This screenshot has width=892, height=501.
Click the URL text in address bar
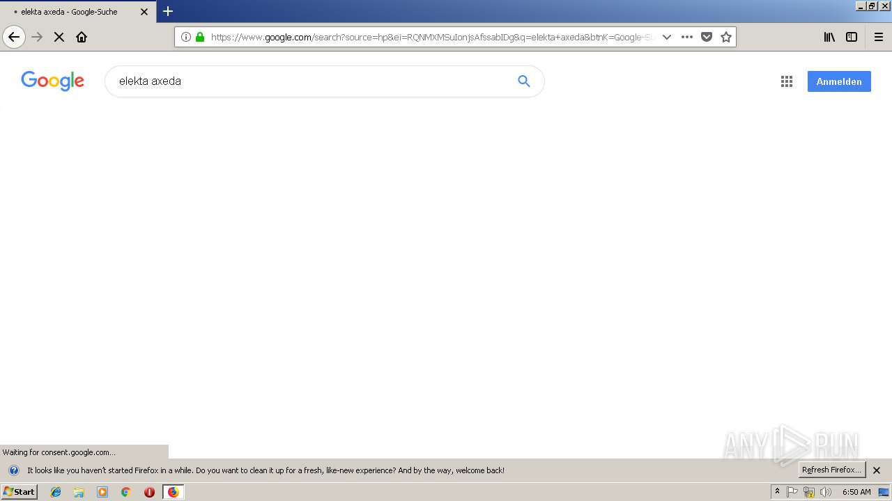[x=432, y=37]
